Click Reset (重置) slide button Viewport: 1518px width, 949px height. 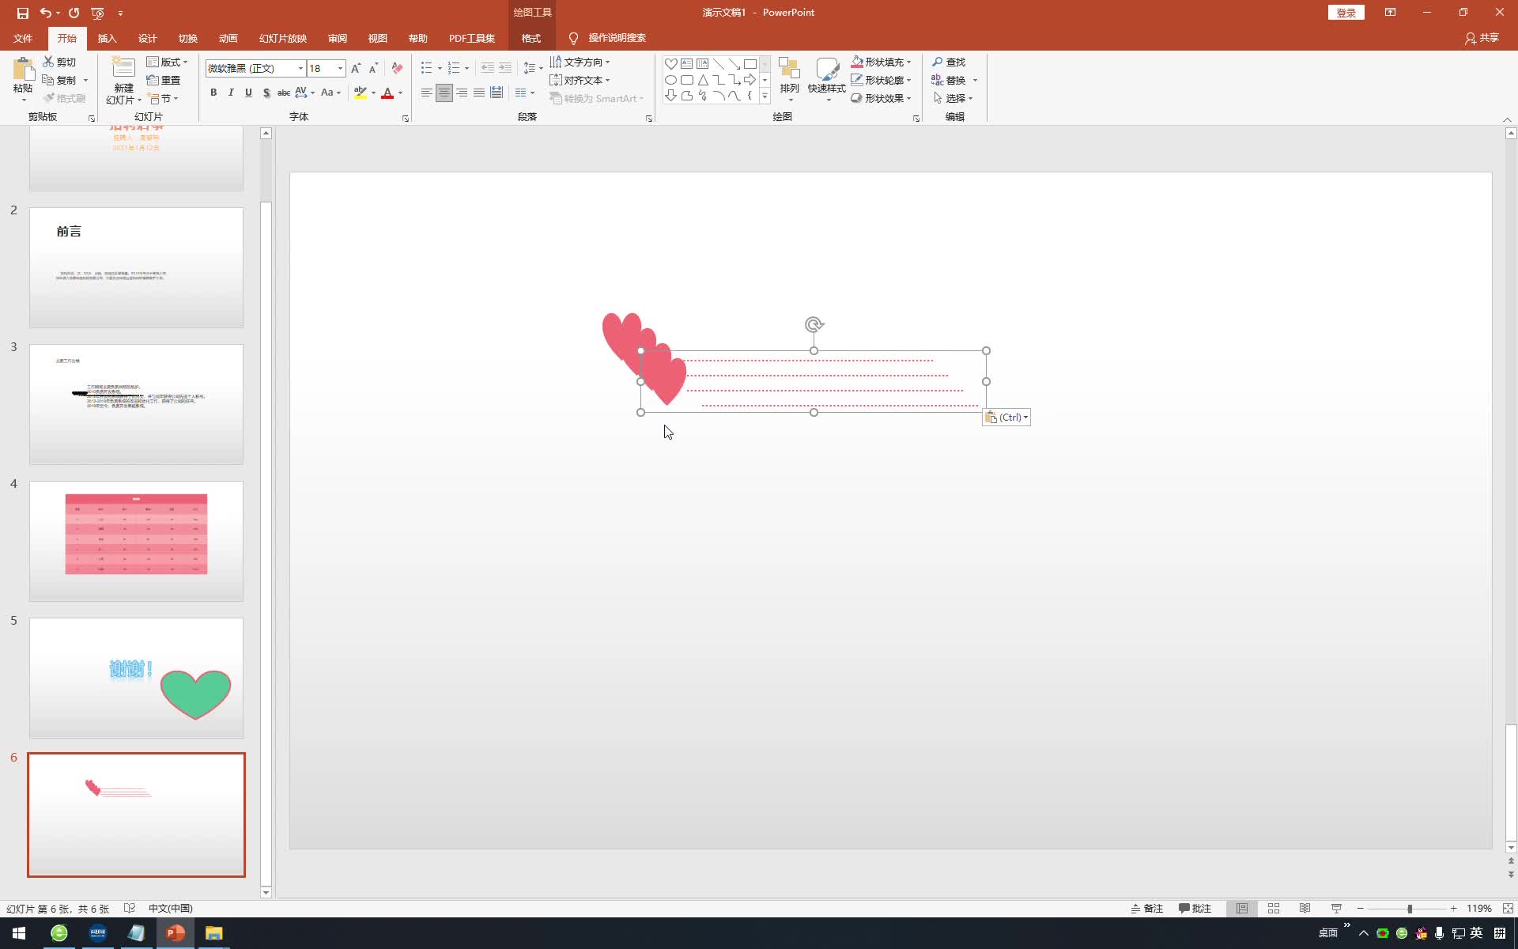click(164, 80)
